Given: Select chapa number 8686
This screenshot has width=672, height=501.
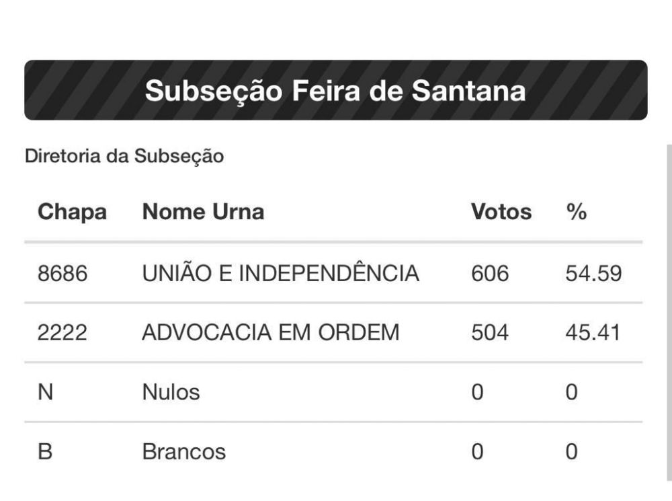Looking at the screenshot, I should [62, 274].
